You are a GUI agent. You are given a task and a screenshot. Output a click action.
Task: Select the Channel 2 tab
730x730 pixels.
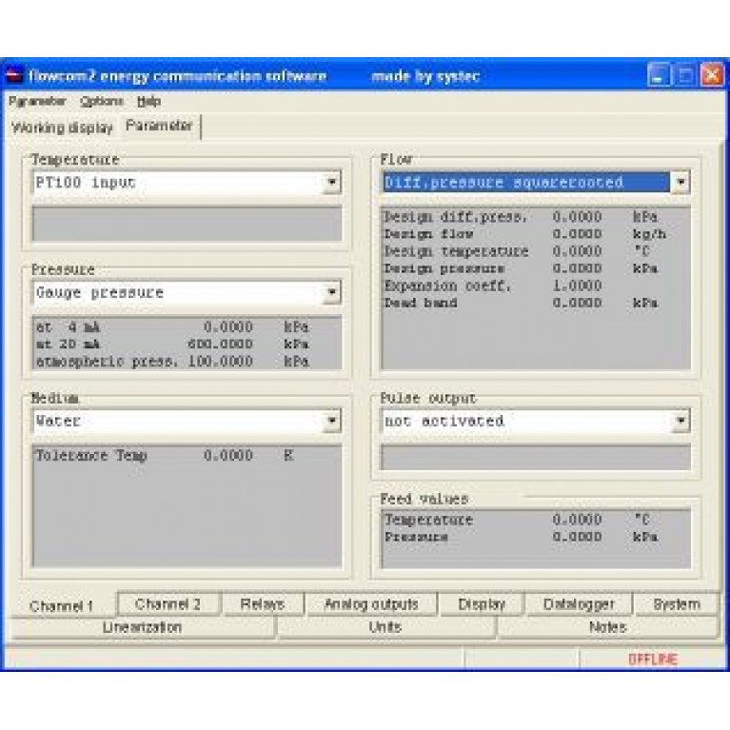pyautogui.click(x=168, y=603)
